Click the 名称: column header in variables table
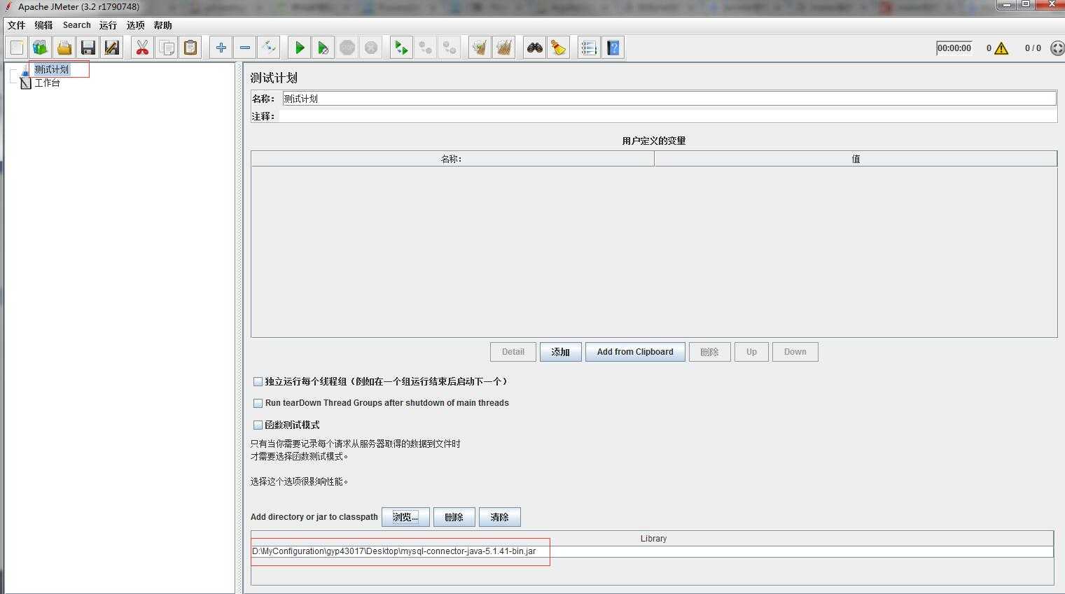The width and height of the screenshot is (1065, 594). pos(452,159)
